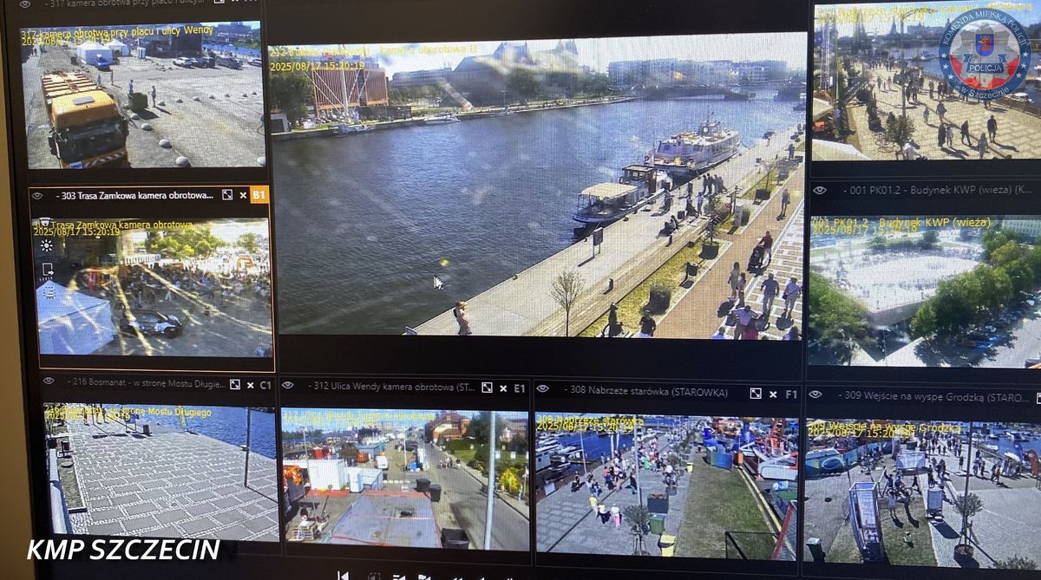The height and width of the screenshot is (580, 1041).
Task: Click brightness sun icon in Trasa Zamkowa view
Action: click(x=45, y=245)
